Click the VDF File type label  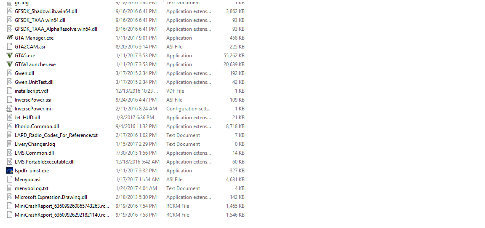[175, 91]
